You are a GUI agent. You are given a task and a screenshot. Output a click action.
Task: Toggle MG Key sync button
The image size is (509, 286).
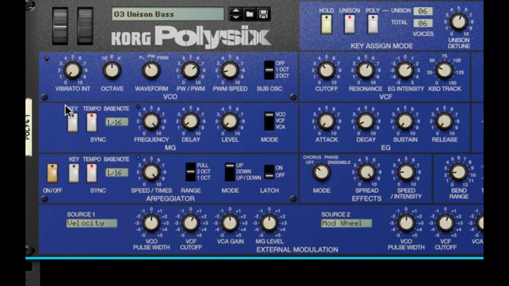click(73, 122)
